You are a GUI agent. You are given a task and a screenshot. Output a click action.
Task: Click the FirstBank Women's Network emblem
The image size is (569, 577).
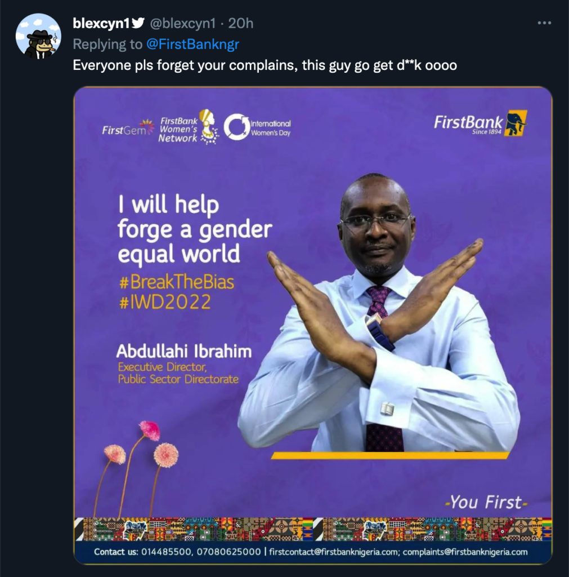[189, 127]
